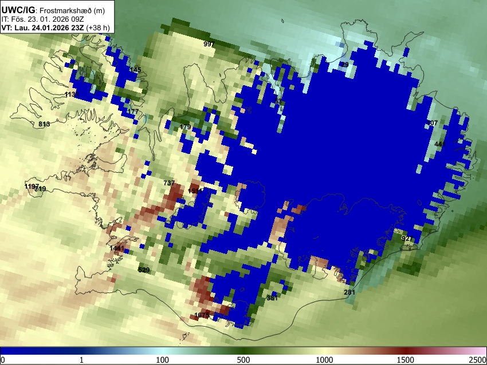Image resolution: width=487 pixels, height=365 pixels.
Task: Click the legend label 100
Action: tap(163, 360)
